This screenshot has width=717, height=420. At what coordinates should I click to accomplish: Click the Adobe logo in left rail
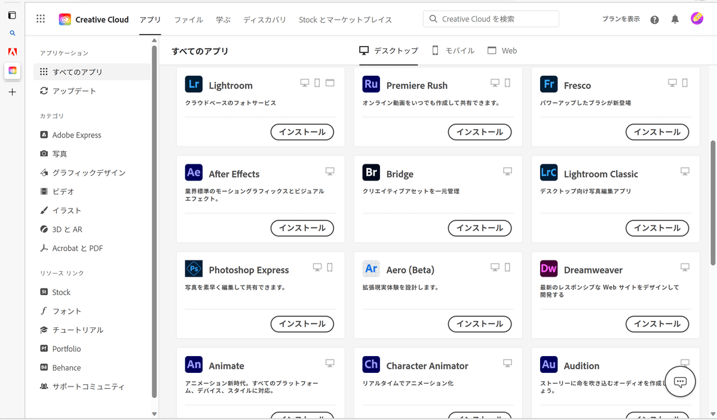coord(13,51)
